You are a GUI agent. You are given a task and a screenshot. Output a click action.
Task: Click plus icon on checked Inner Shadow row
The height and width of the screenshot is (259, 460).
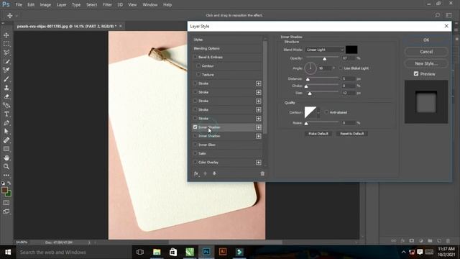pos(259,127)
